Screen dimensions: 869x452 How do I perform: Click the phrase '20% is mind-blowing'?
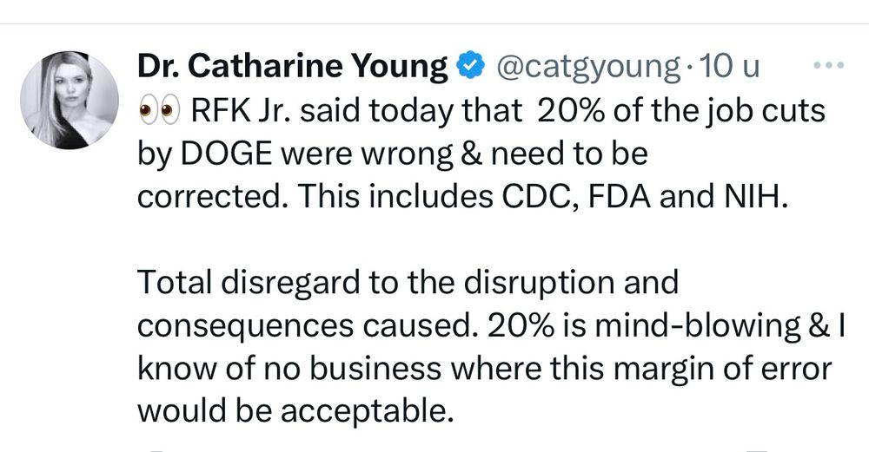pyautogui.click(x=621, y=324)
